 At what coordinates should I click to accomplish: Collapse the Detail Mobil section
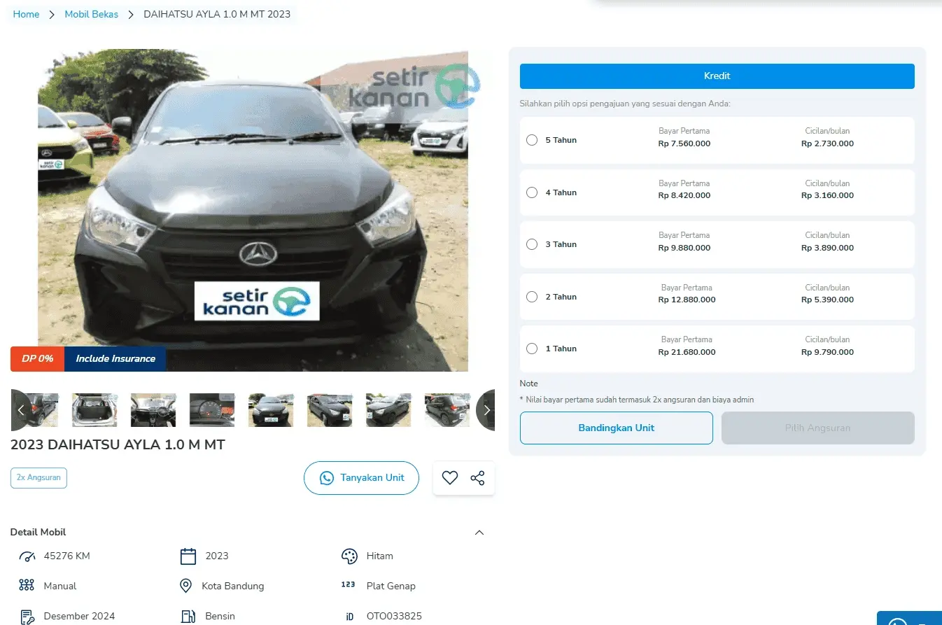pos(479,533)
